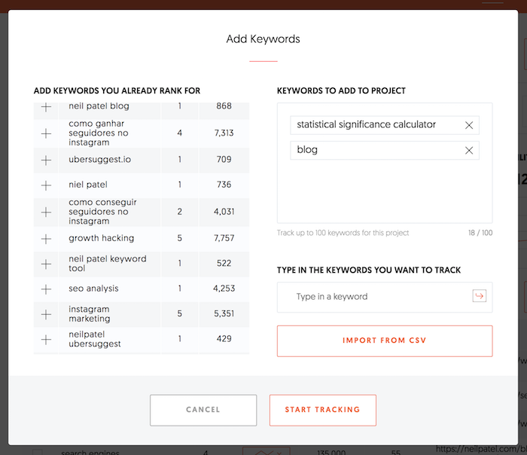This screenshot has width=527, height=455.
Task: Click 'growth hacking' keyword text
Action: pyautogui.click(x=101, y=238)
